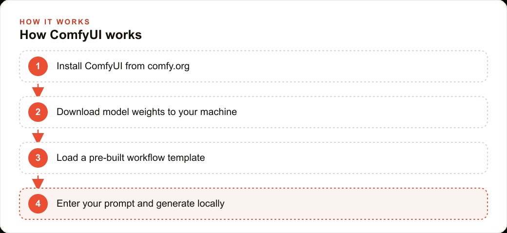Click the 'HOW IT WORKS' eyebrow label

(x=55, y=22)
